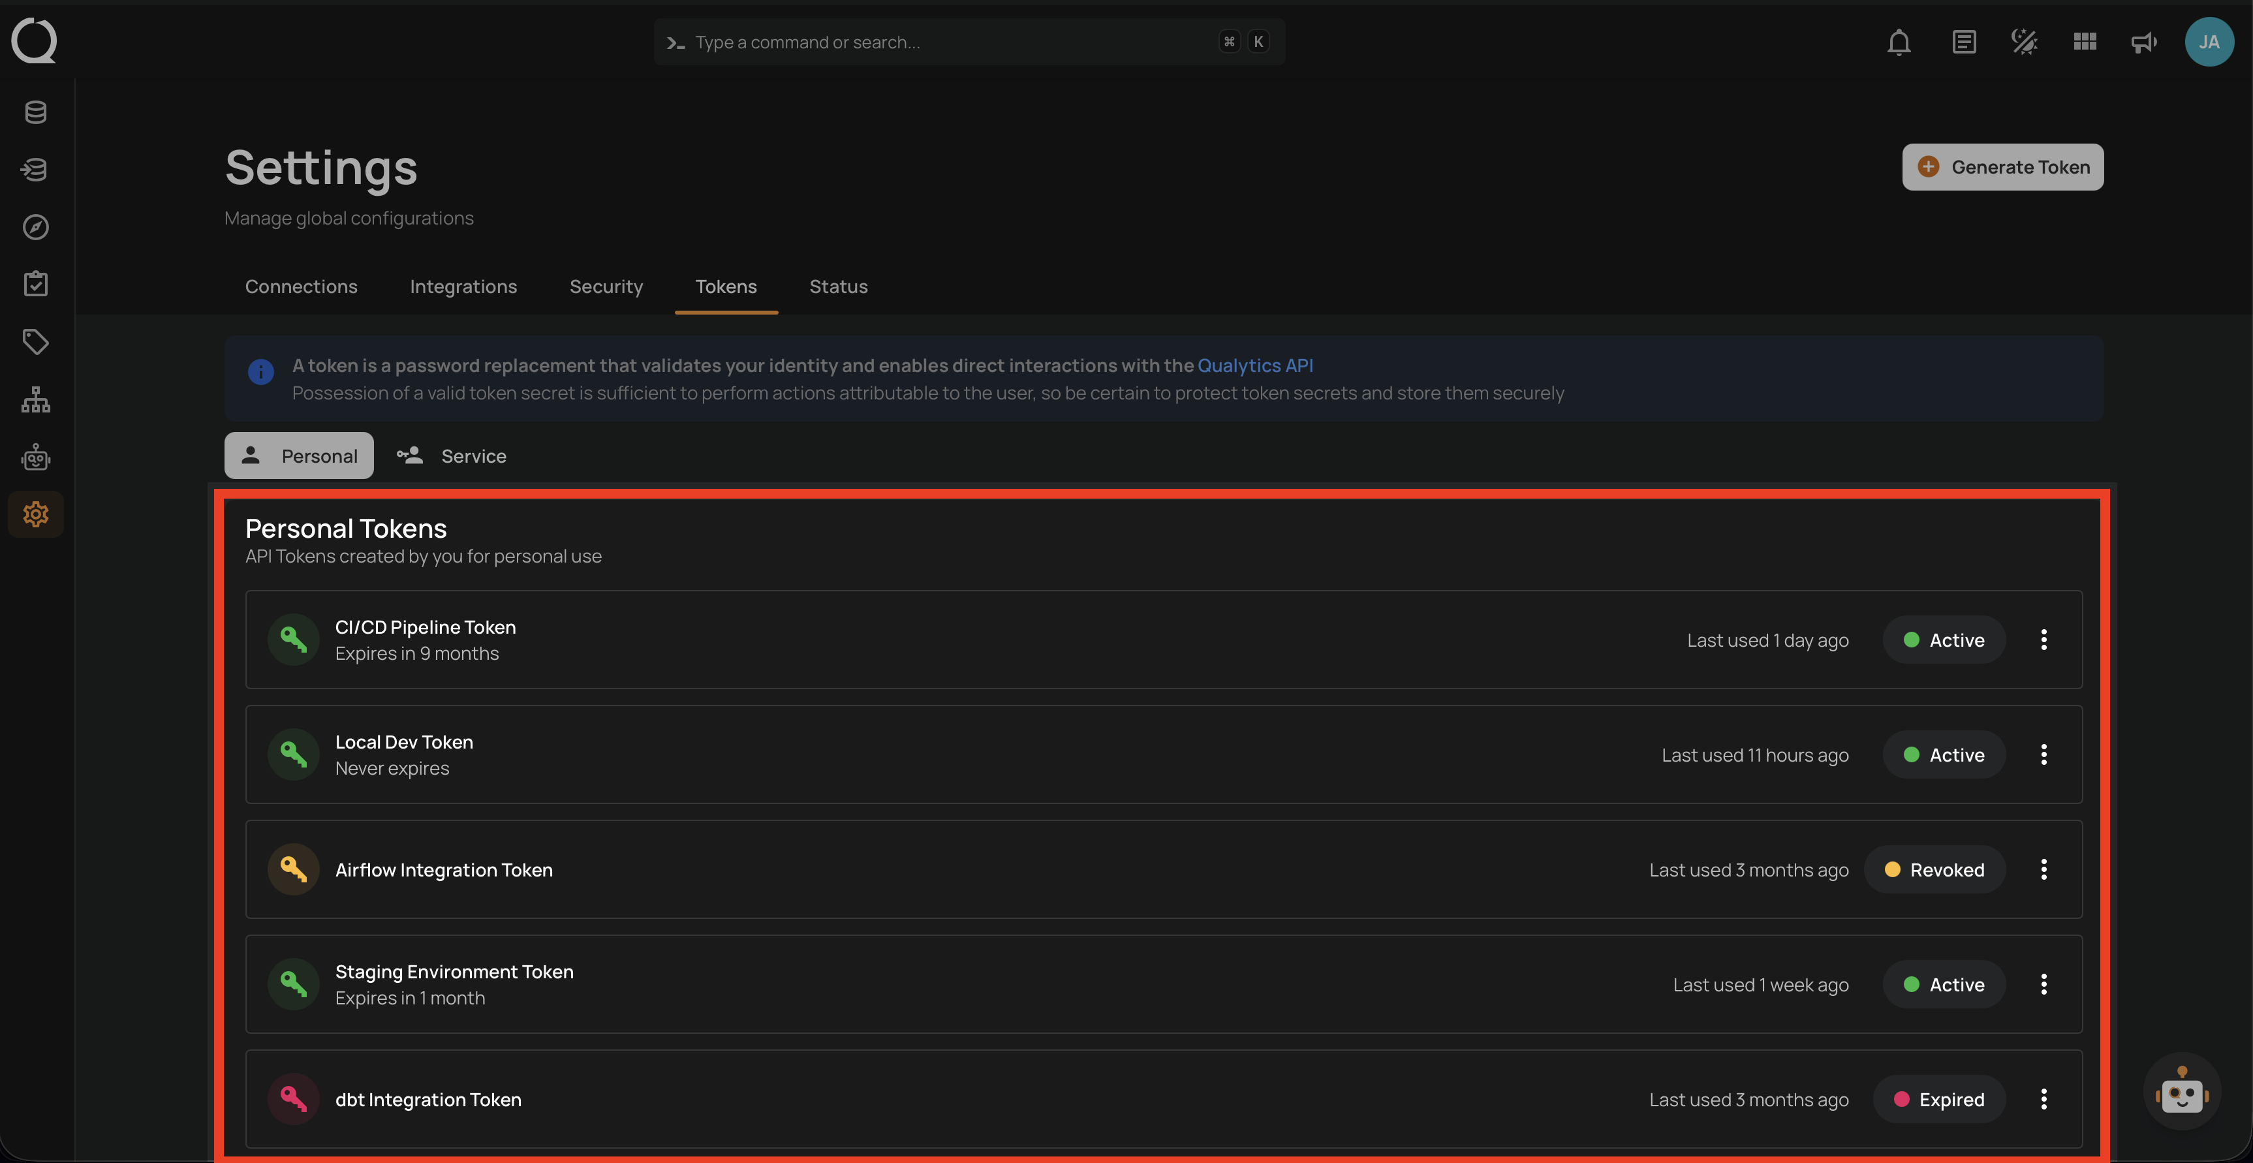Open the Qualytics API link

[1255, 365]
